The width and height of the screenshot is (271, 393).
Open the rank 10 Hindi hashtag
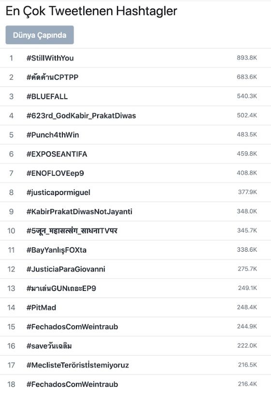click(72, 230)
